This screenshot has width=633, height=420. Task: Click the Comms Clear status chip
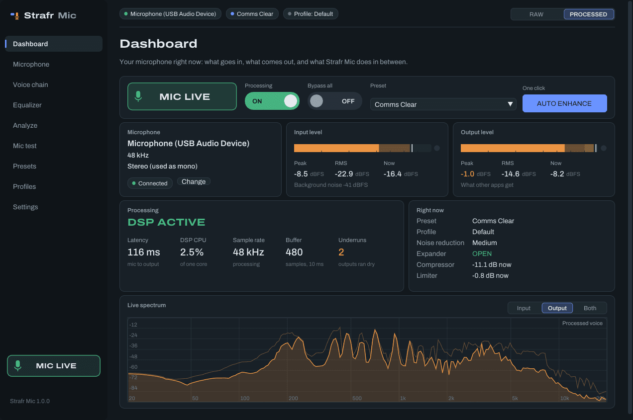[252, 14]
